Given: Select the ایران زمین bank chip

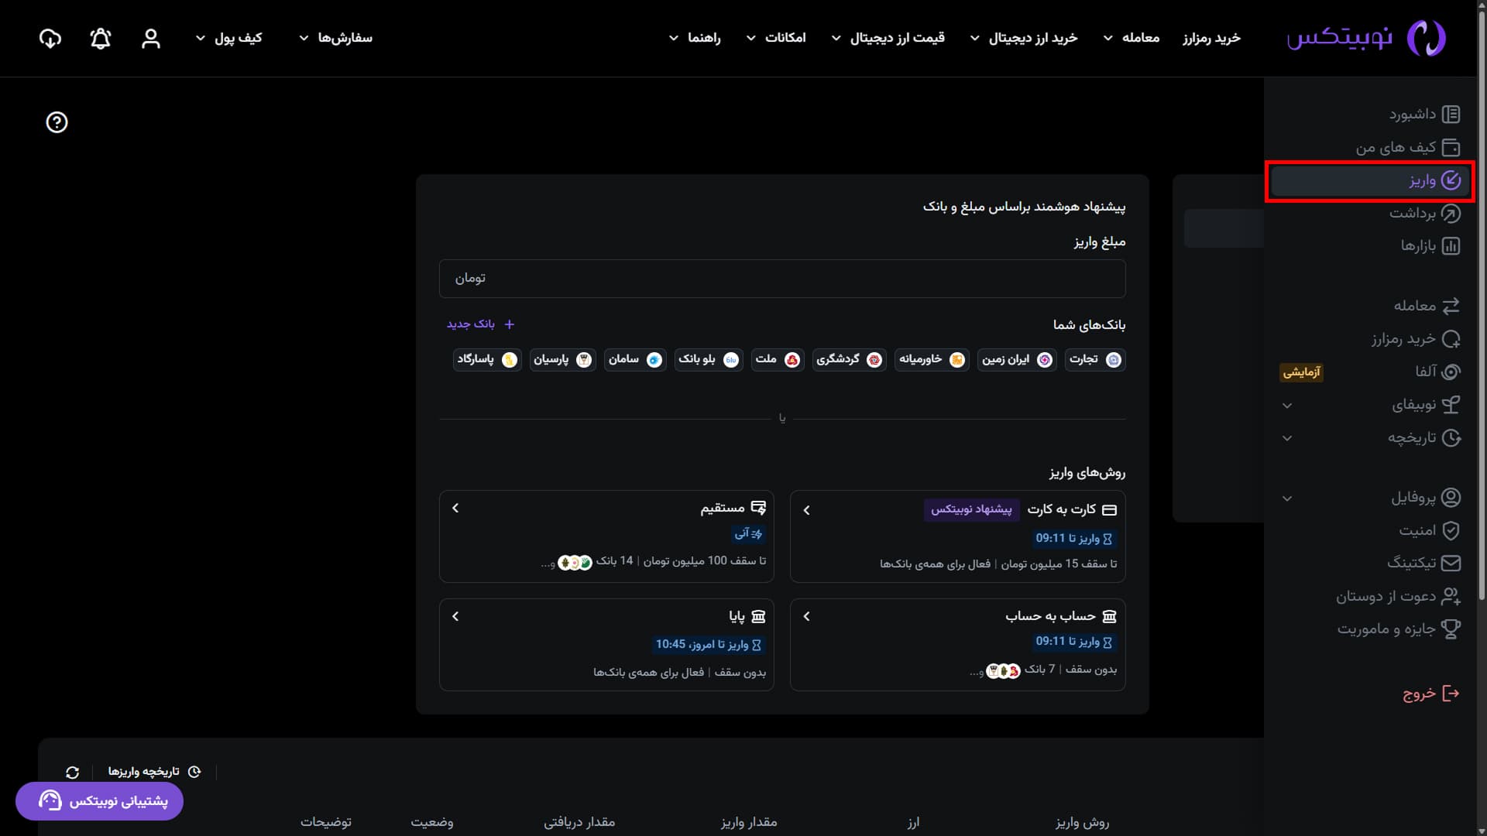Looking at the screenshot, I should click(1017, 359).
